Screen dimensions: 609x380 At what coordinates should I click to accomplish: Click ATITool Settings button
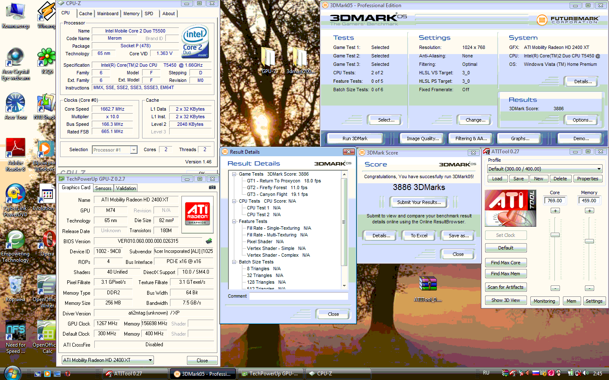coord(594,301)
